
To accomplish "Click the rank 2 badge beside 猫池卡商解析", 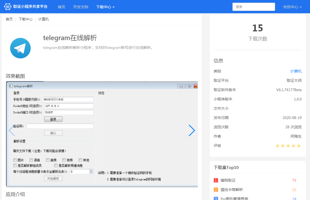I will [x=216, y=190].
